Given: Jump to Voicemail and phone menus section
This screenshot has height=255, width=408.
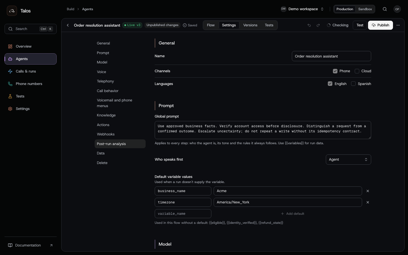Looking at the screenshot, I should (120, 103).
